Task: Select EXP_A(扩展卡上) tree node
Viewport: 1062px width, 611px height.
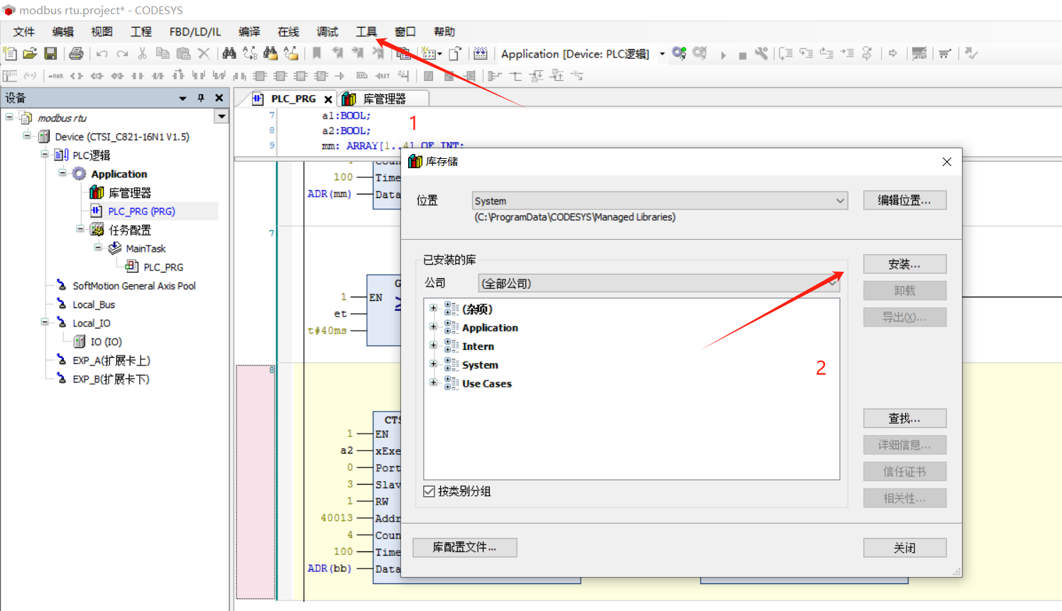Action: (x=111, y=360)
